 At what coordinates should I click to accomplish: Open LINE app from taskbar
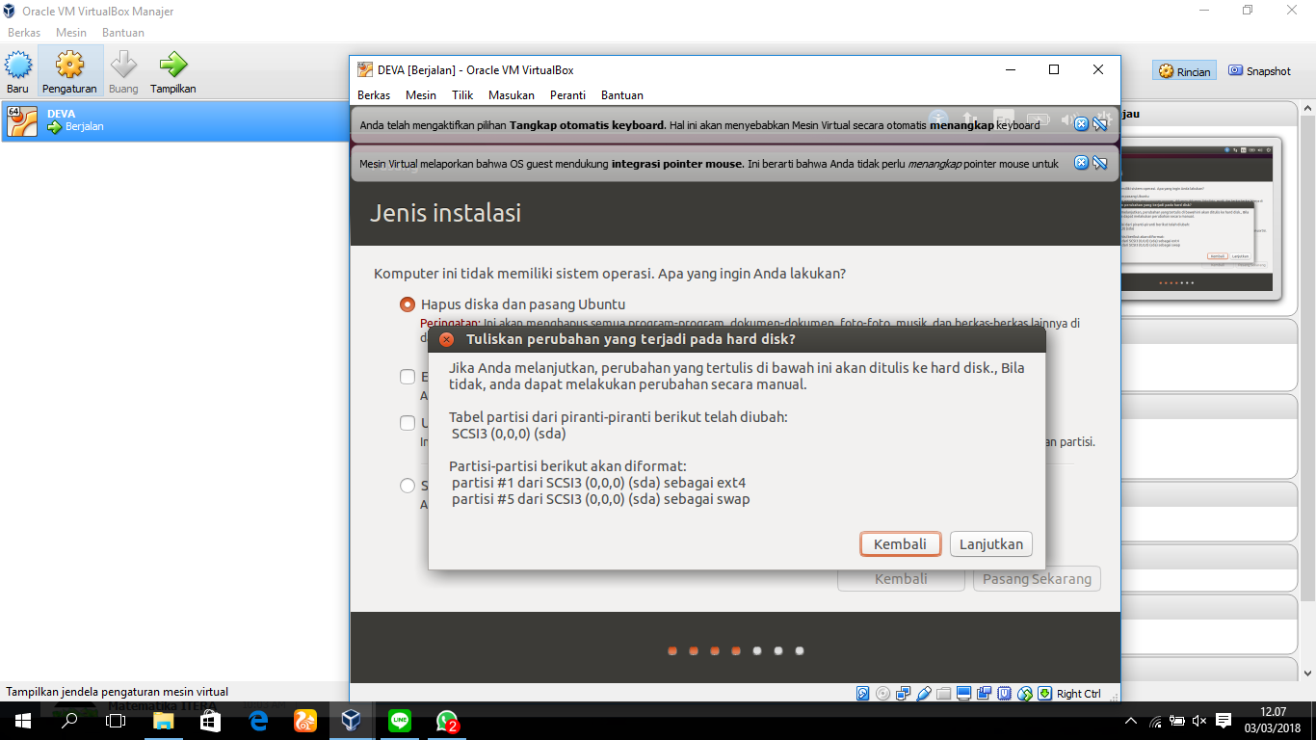coord(400,721)
